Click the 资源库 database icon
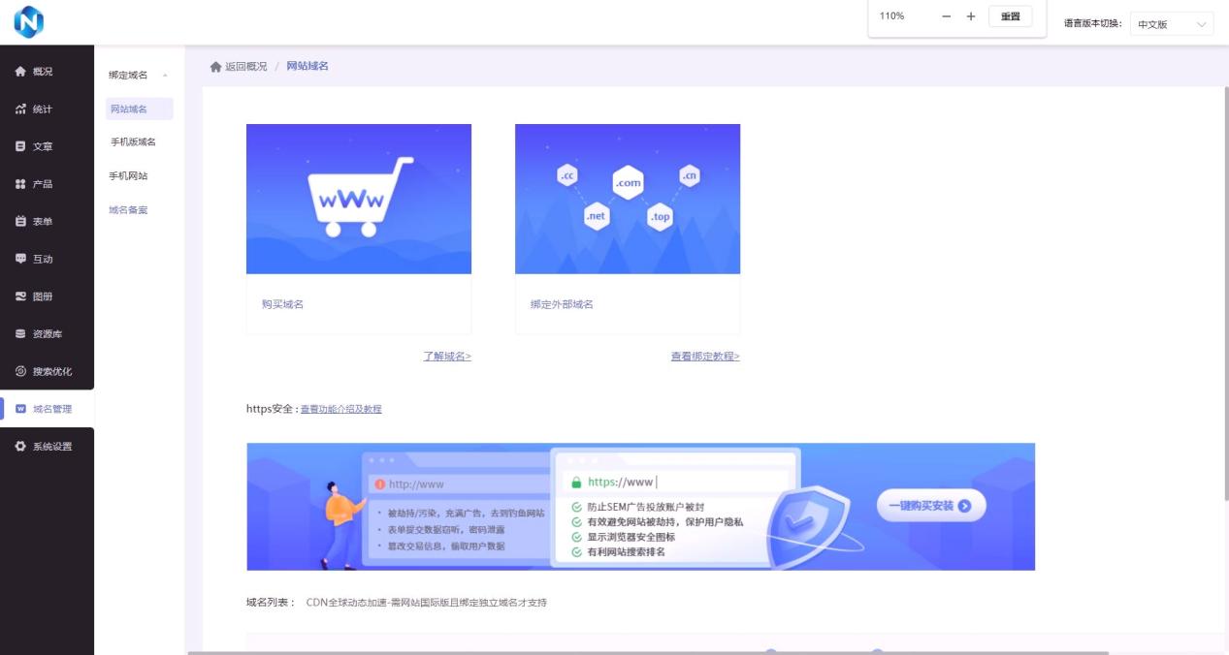This screenshot has width=1229, height=655. tap(20, 334)
